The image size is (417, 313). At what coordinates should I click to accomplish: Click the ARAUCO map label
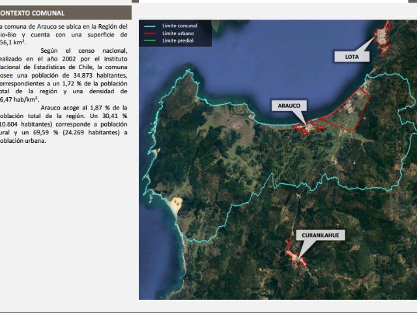[290, 104]
